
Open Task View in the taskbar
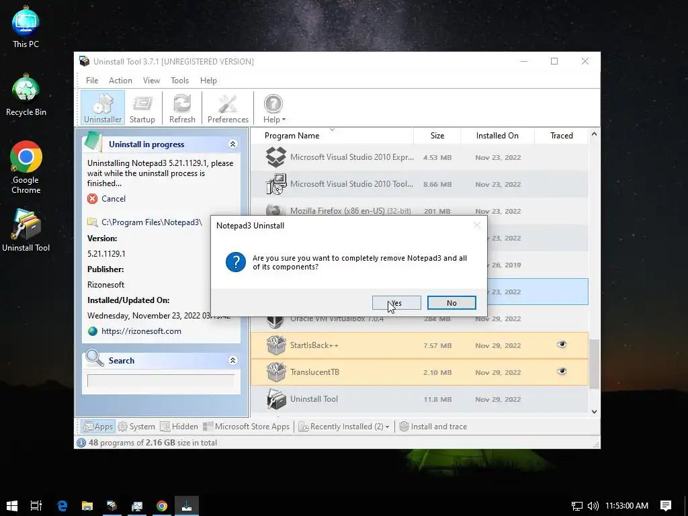[36, 506]
